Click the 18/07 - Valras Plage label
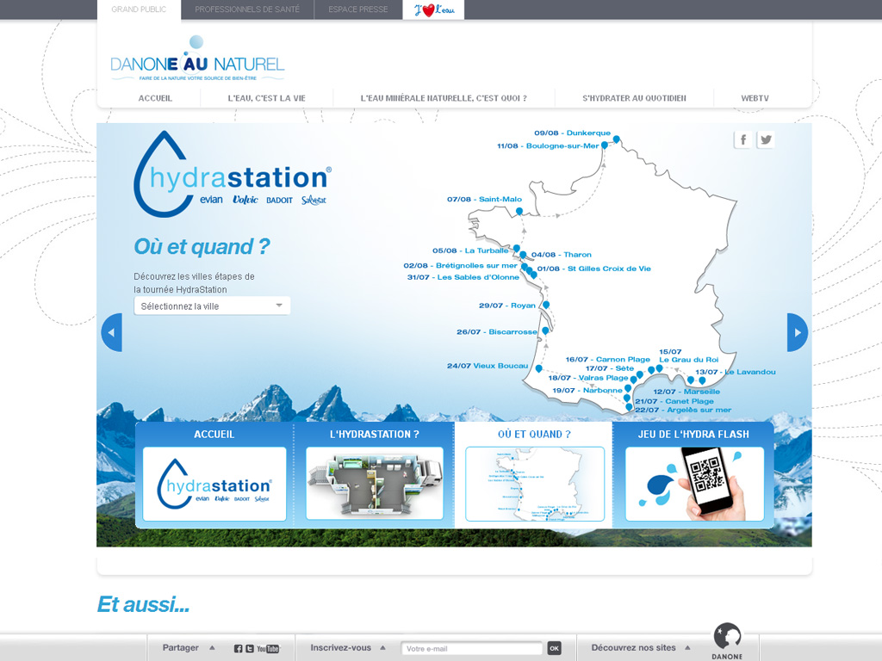Image resolution: width=882 pixels, height=661 pixels. click(587, 378)
